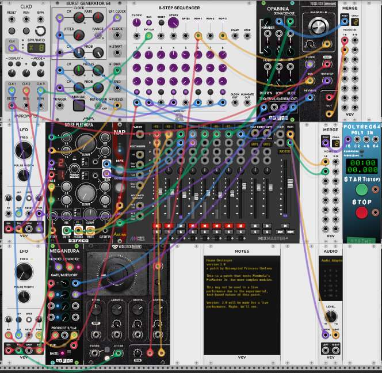The image size is (382, 373).
Task: Click the CLKD BPM knob
Action: (40, 31)
